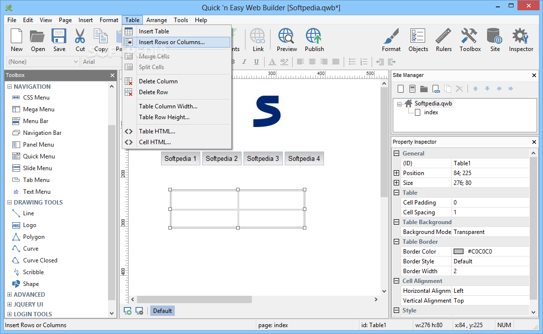
Task: Edit the Cell Padding value field
Action: click(490, 203)
